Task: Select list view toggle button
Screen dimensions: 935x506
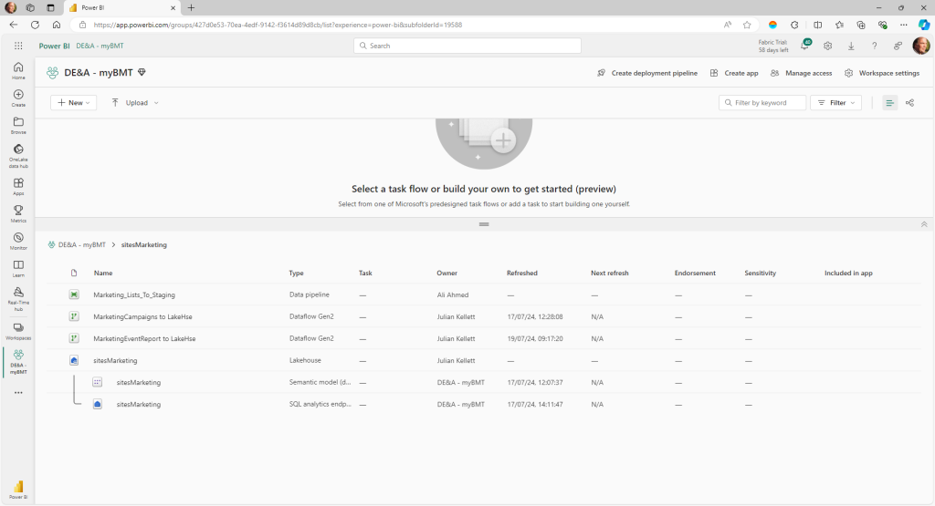Action: [x=889, y=103]
